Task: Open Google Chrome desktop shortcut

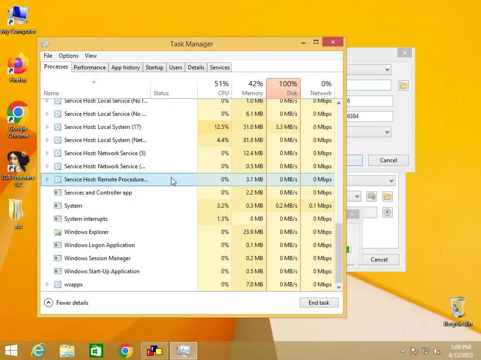Action: [x=18, y=120]
